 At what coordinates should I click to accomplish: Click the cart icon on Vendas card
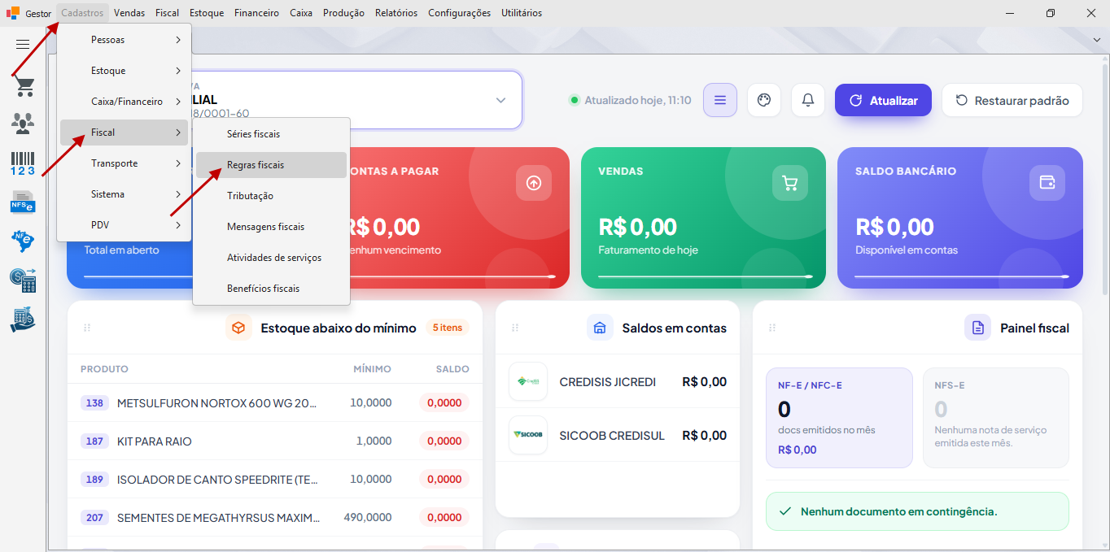click(x=790, y=183)
